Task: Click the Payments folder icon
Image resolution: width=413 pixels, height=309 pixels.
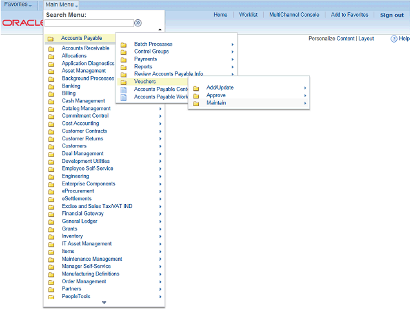Action: coord(123,60)
